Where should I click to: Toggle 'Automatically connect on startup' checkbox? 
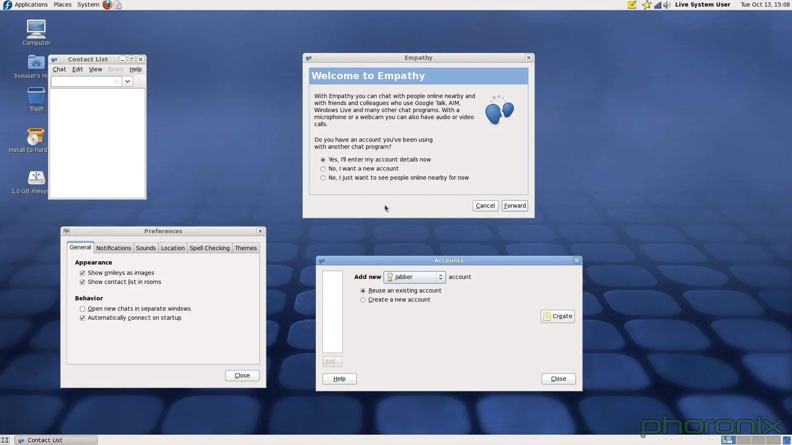(130, 318)
